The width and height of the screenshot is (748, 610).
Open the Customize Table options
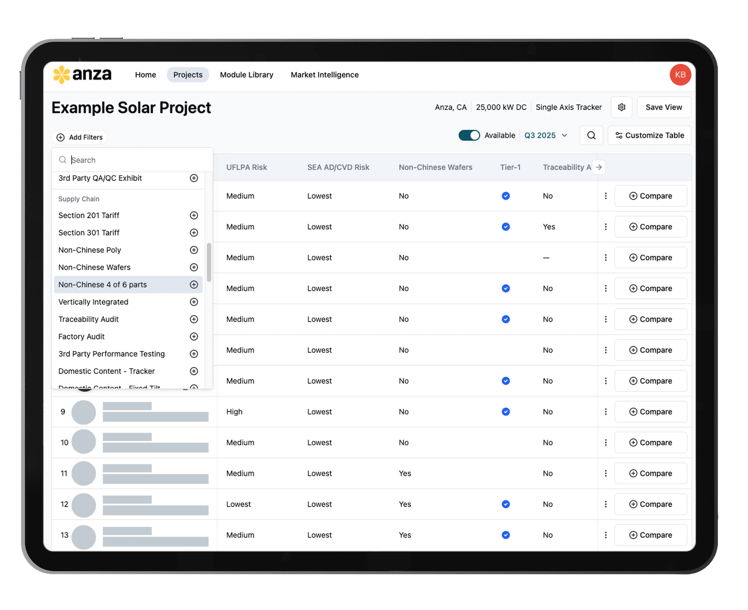point(649,135)
